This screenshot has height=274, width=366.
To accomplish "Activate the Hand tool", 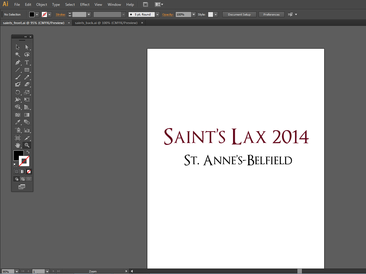I will 18,145.
